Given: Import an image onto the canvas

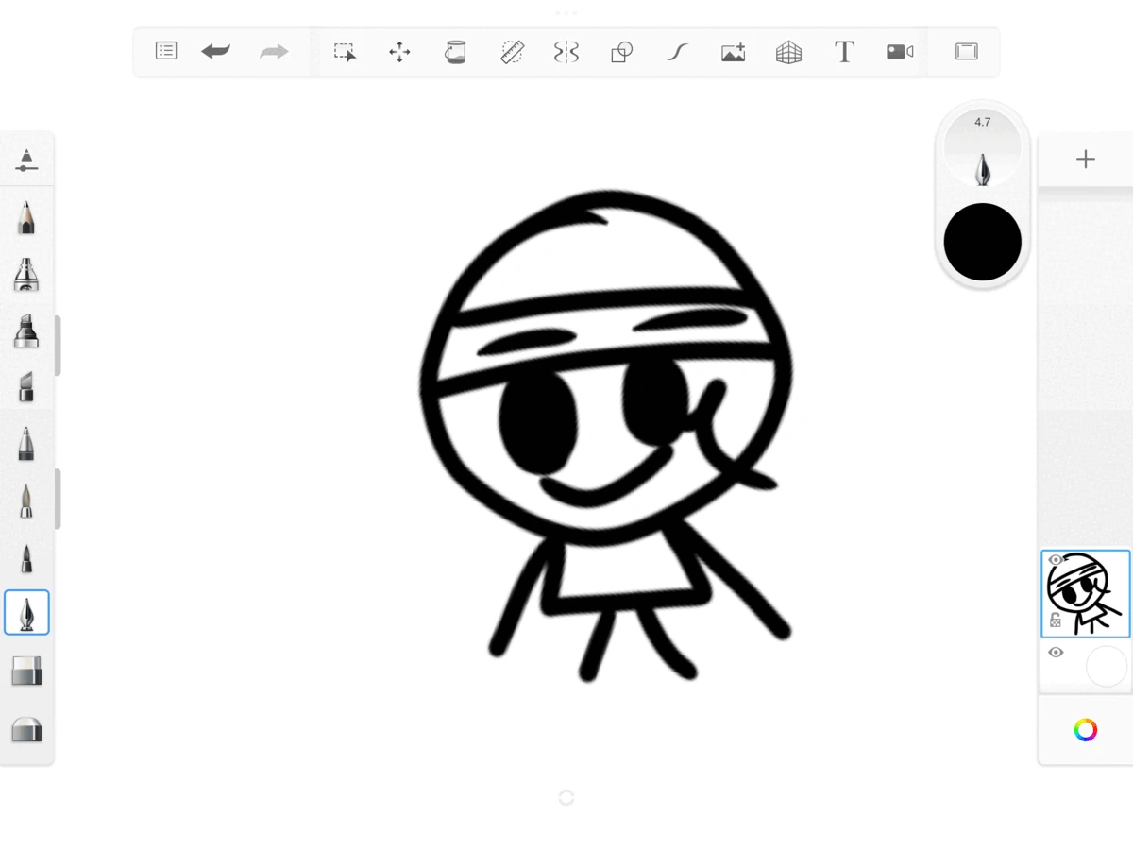Looking at the screenshot, I should 734,51.
